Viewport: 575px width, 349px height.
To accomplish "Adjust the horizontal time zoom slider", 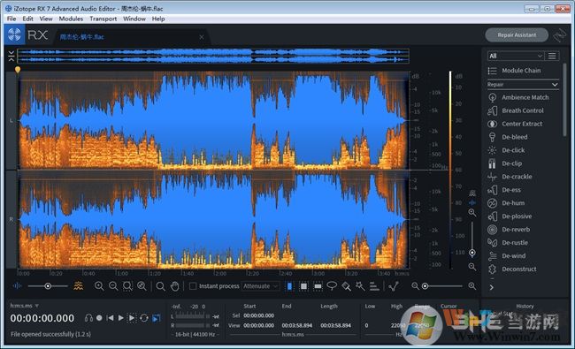I will point(443,286).
